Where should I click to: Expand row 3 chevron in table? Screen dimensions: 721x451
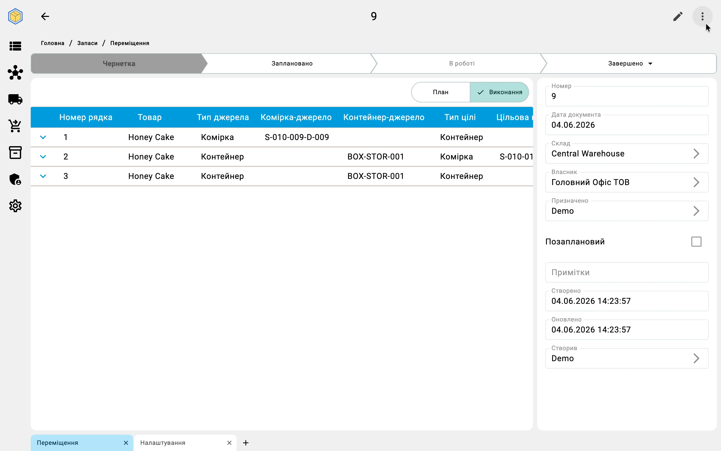pos(43,176)
